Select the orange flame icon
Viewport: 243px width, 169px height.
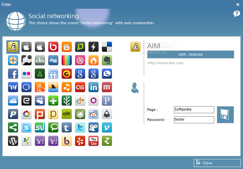click(94, 60)
